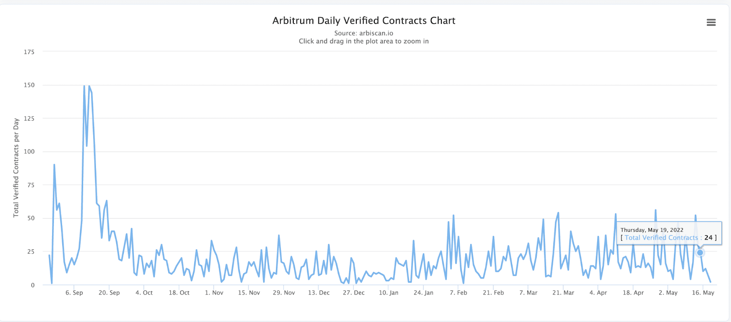Select the 6. Sep x-axis label
This screenshot has height=322, width=731.
[74, 292]
